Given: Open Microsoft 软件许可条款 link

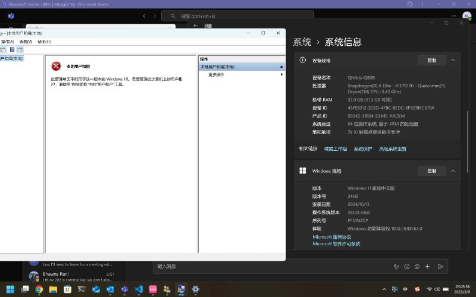Looking at the screenshot, I should click(x=336, y=244).
